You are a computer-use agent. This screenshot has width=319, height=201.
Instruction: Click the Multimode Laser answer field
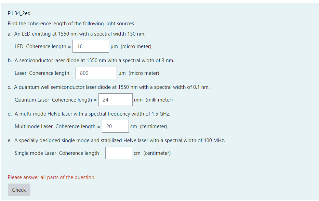(x=115, y=126)
